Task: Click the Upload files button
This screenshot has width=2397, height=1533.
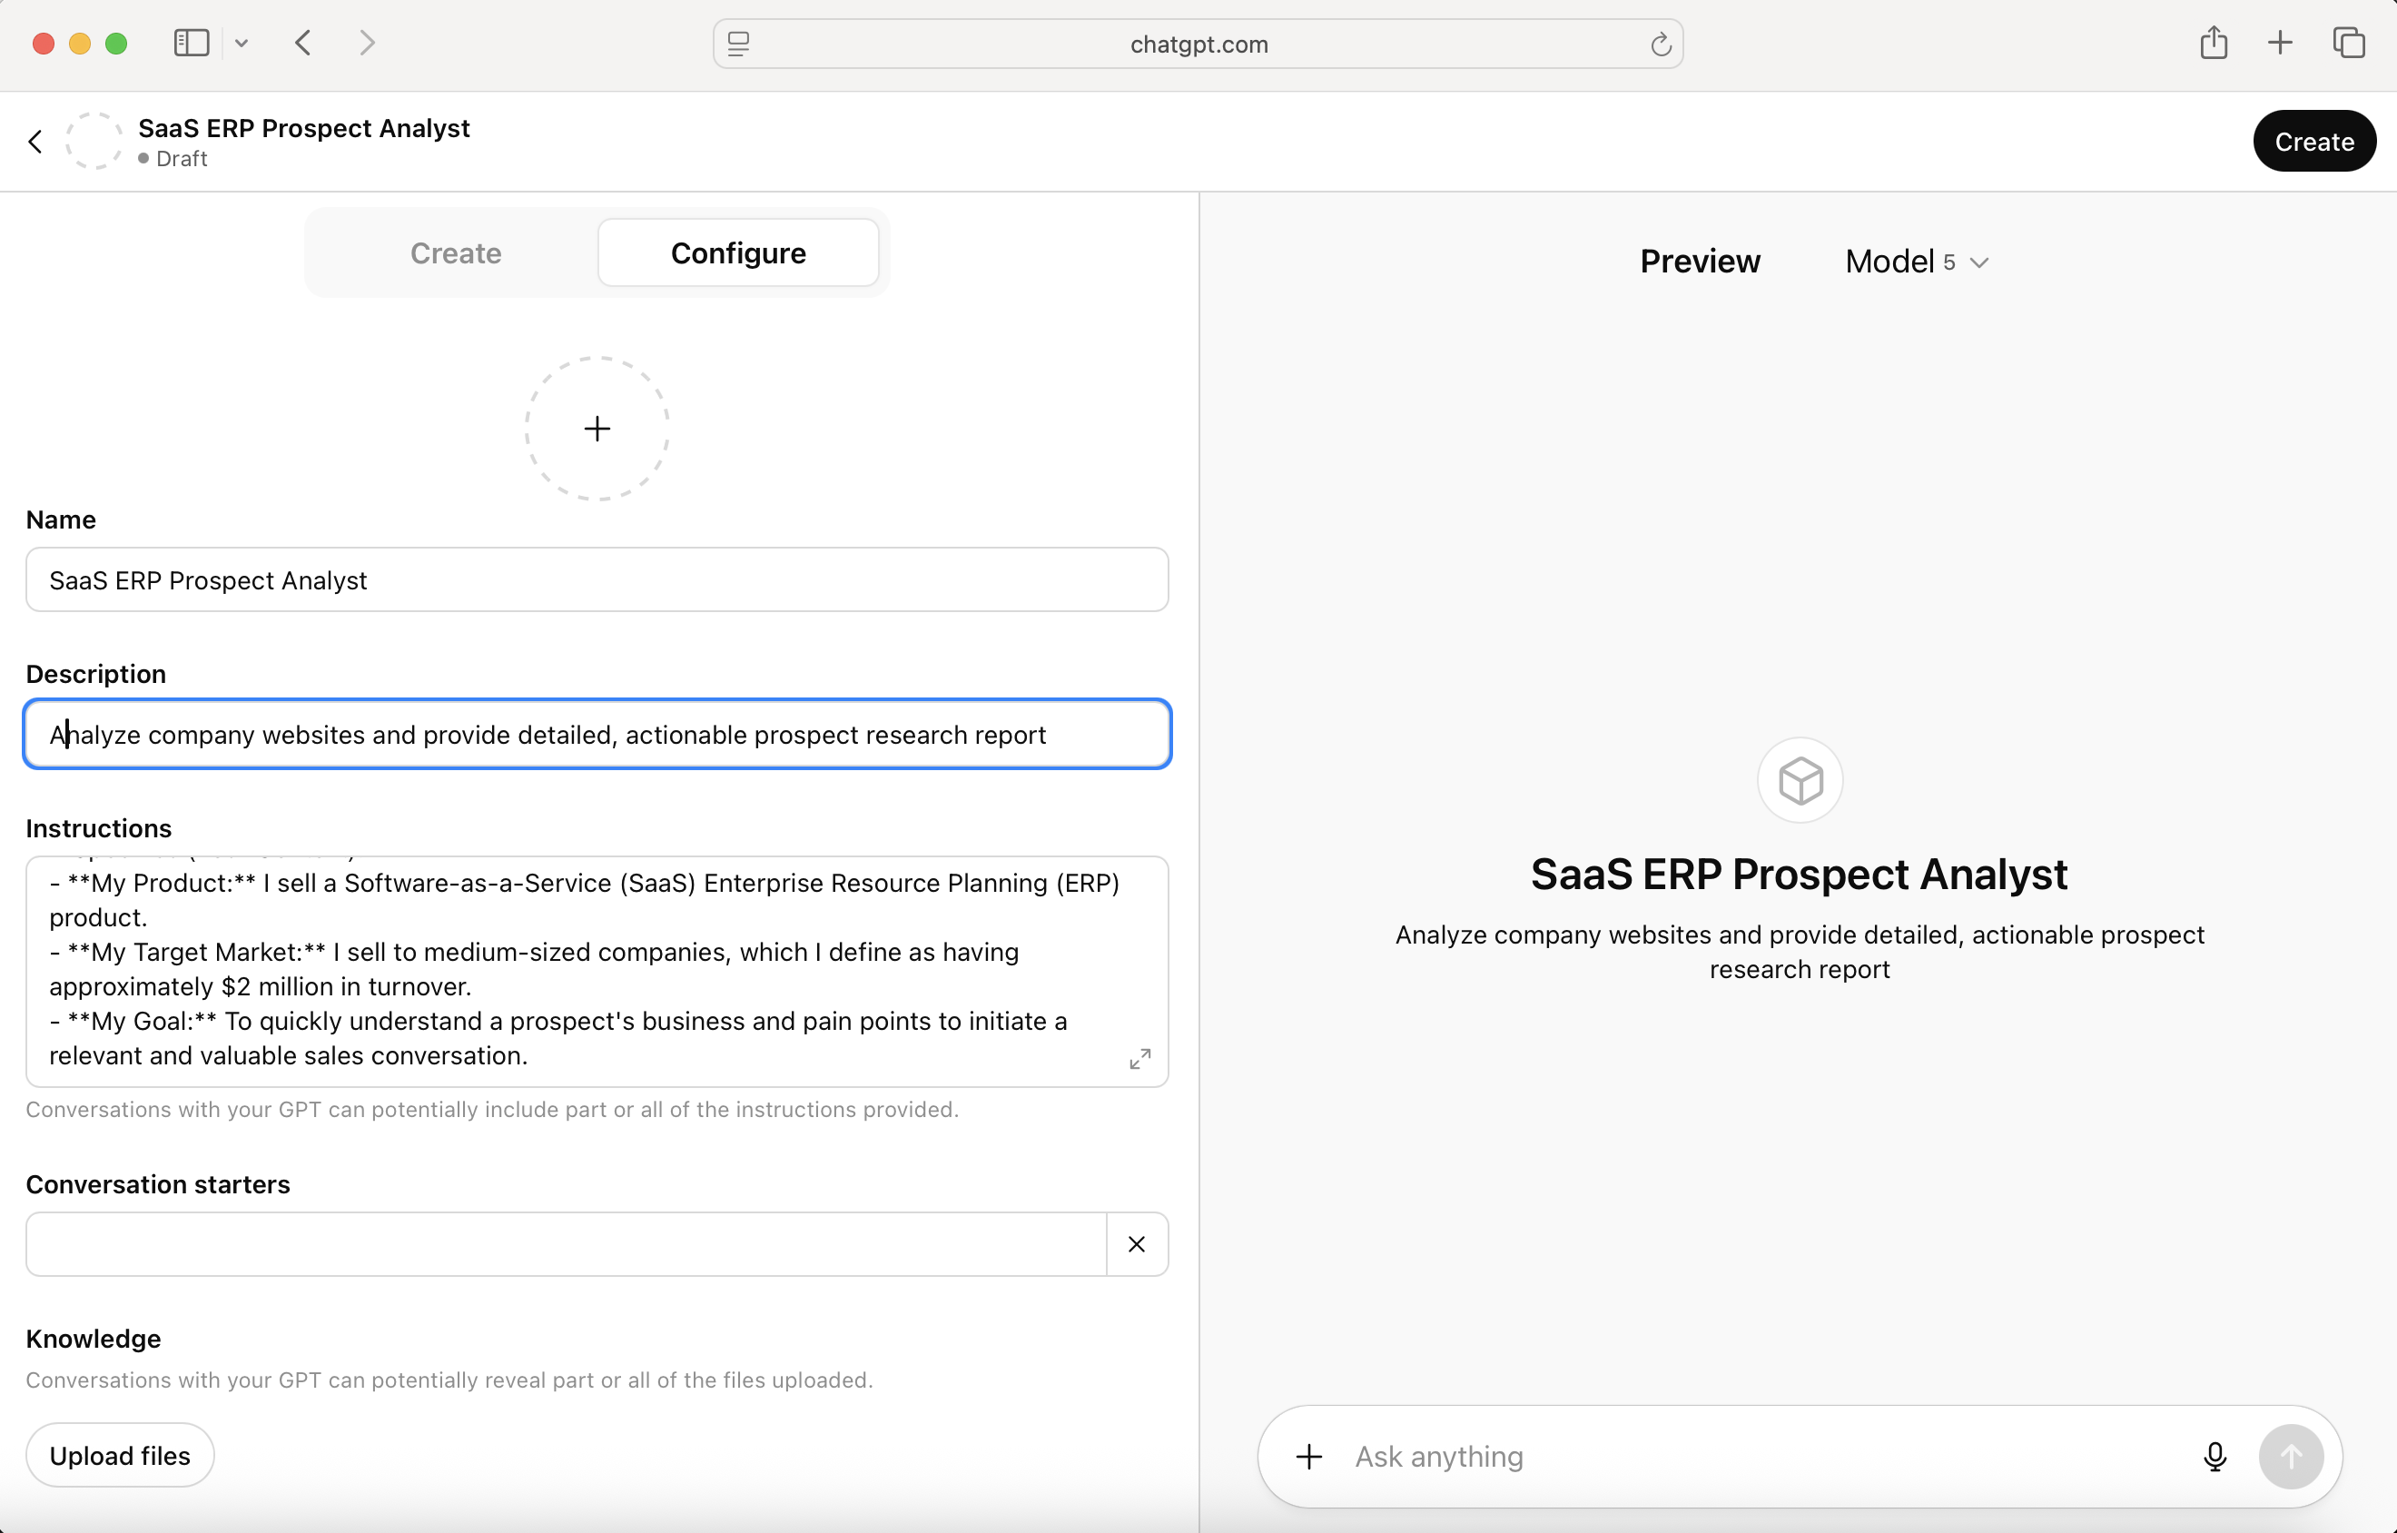Action: 120,1456
